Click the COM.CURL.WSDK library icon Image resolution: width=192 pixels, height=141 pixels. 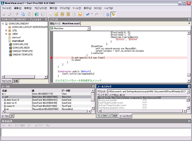coord(10,48)
